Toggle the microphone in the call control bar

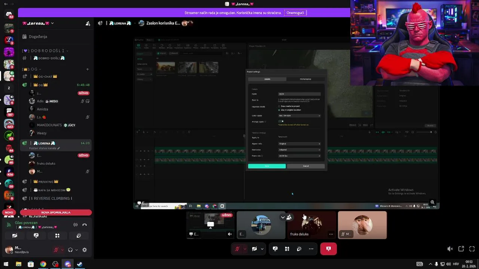pyautogui.click(x=237, y=249)
